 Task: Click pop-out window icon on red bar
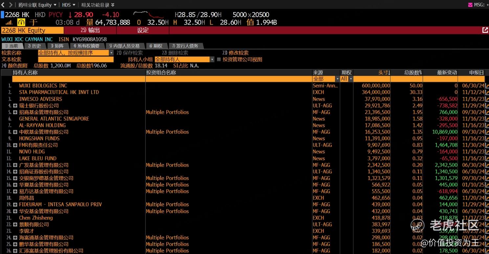pyautogui.click(x=485, y=30)
